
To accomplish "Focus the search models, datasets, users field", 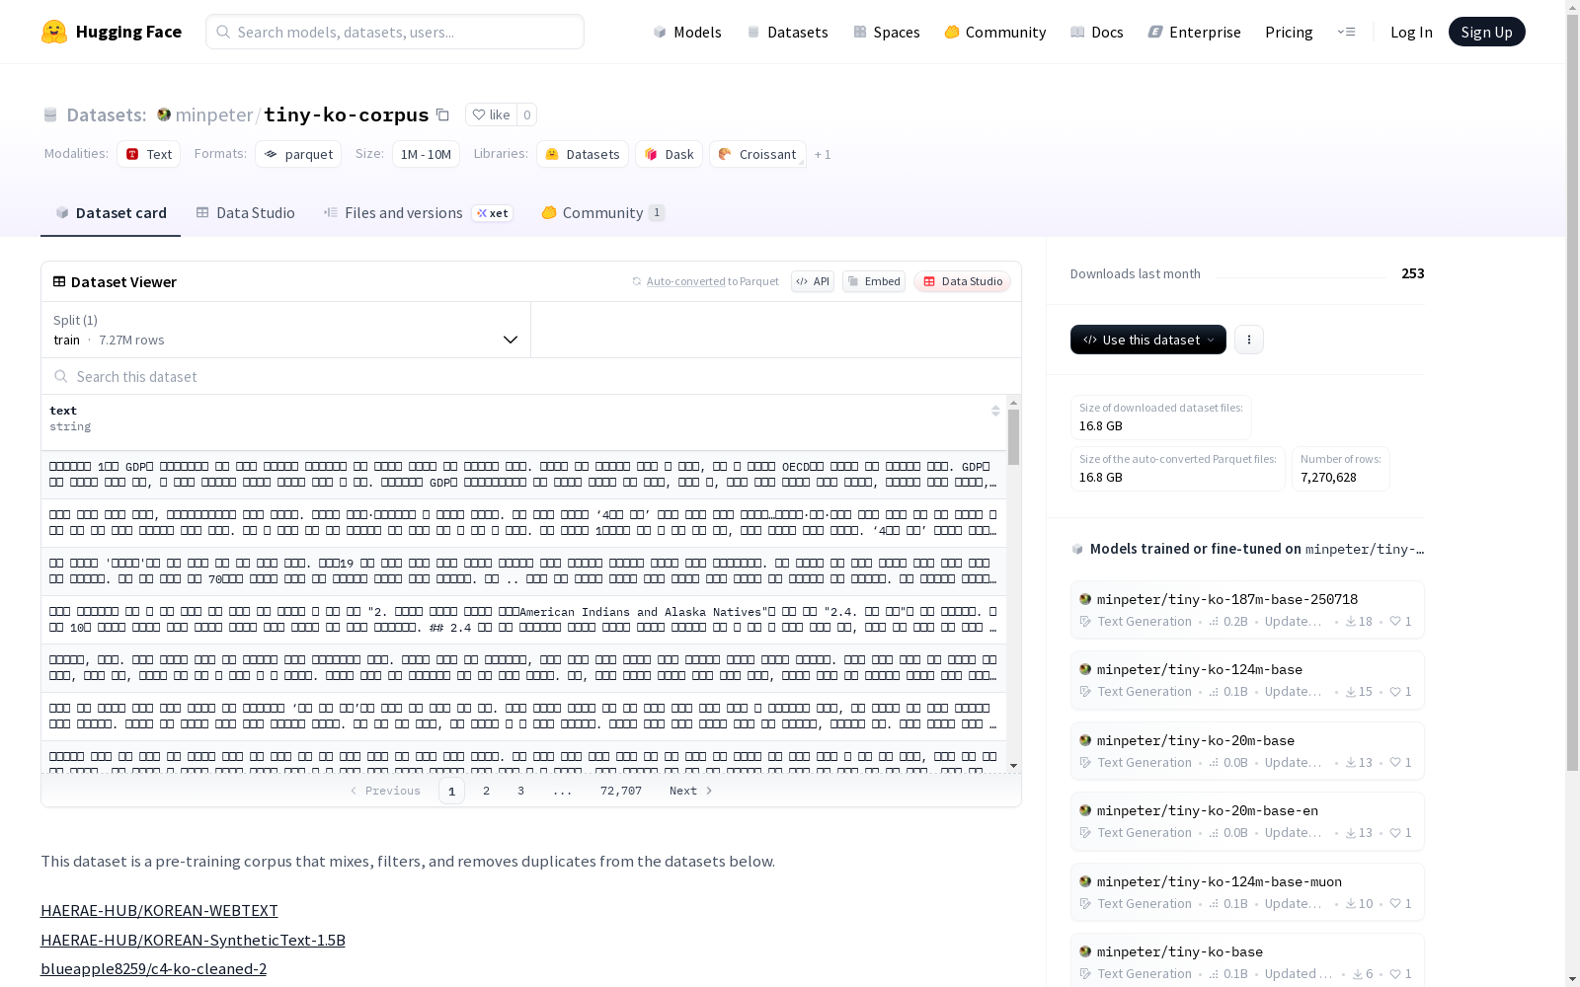I will [x=395, y=32].
